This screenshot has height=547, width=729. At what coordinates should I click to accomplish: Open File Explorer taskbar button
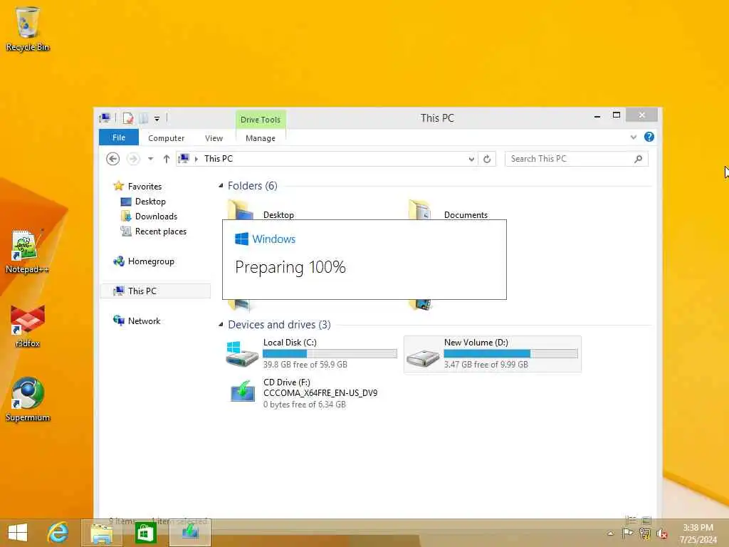coord(101,533)
